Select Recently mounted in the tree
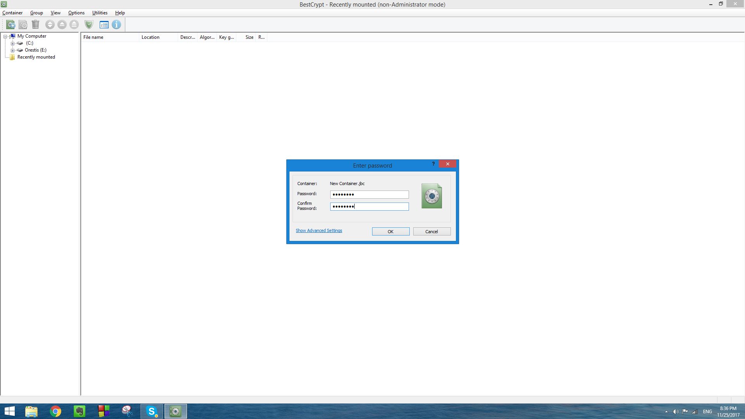 (x=36, y=57)
